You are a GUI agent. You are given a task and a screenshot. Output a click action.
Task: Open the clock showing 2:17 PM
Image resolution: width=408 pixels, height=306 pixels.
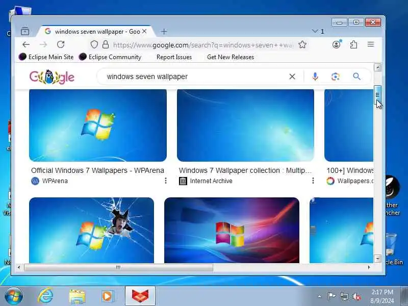382,296
